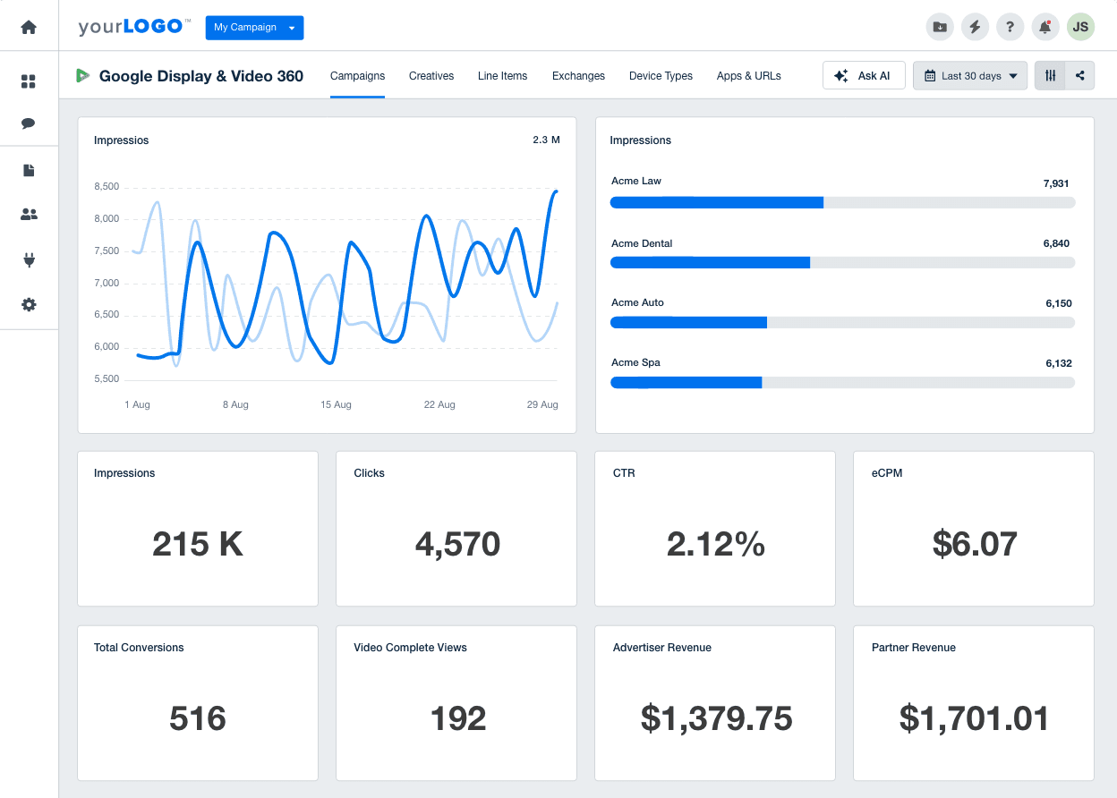This screenshot has width=1117, height=798.
Task: Select the Device Types tab
Action: [x=661, y=76]
